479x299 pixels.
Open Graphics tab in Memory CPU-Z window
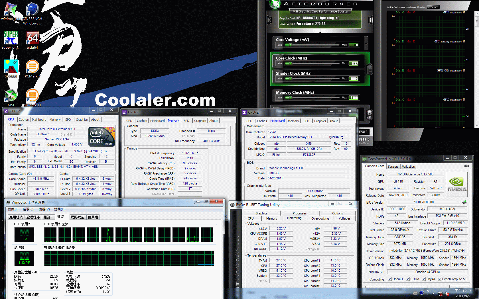200,121
